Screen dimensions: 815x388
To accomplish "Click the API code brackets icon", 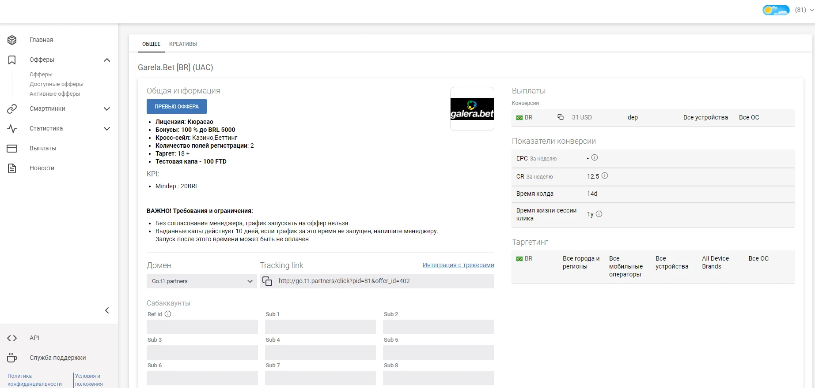I will [x=12, y=338].
